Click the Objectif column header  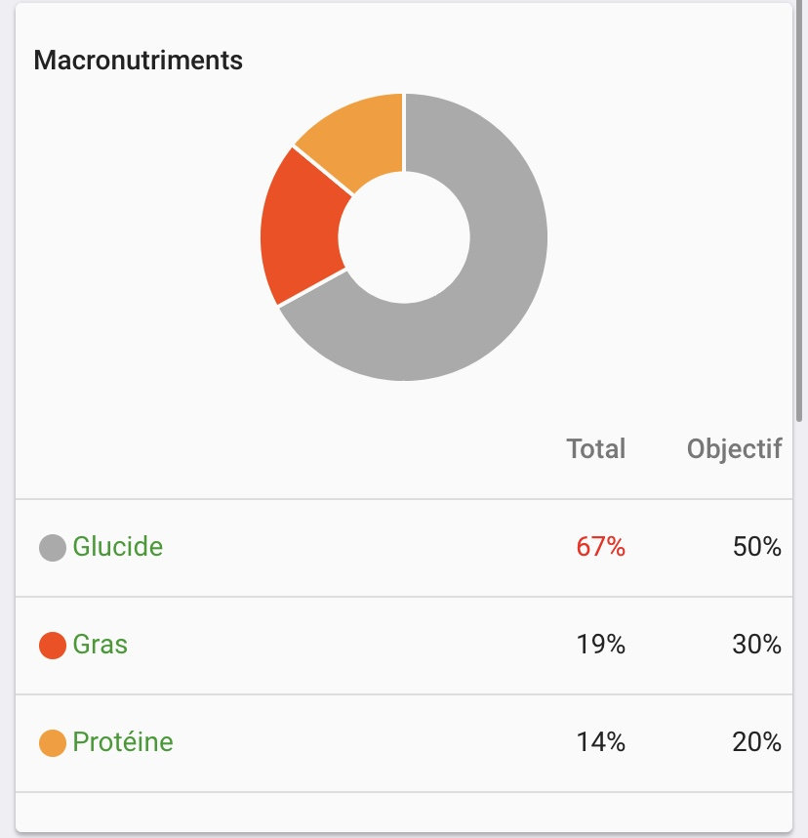734,449
